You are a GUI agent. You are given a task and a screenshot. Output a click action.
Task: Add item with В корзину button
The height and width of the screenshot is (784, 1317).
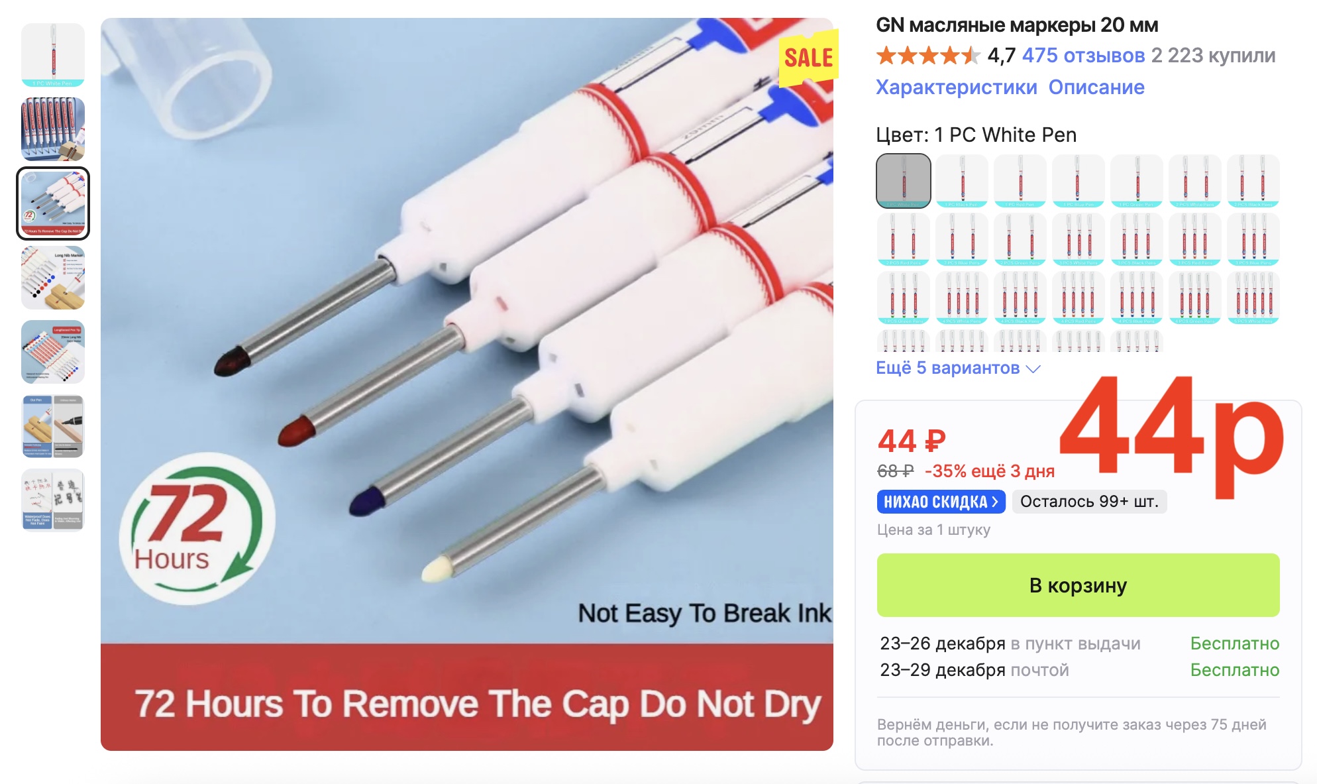tap(1078, 585)
